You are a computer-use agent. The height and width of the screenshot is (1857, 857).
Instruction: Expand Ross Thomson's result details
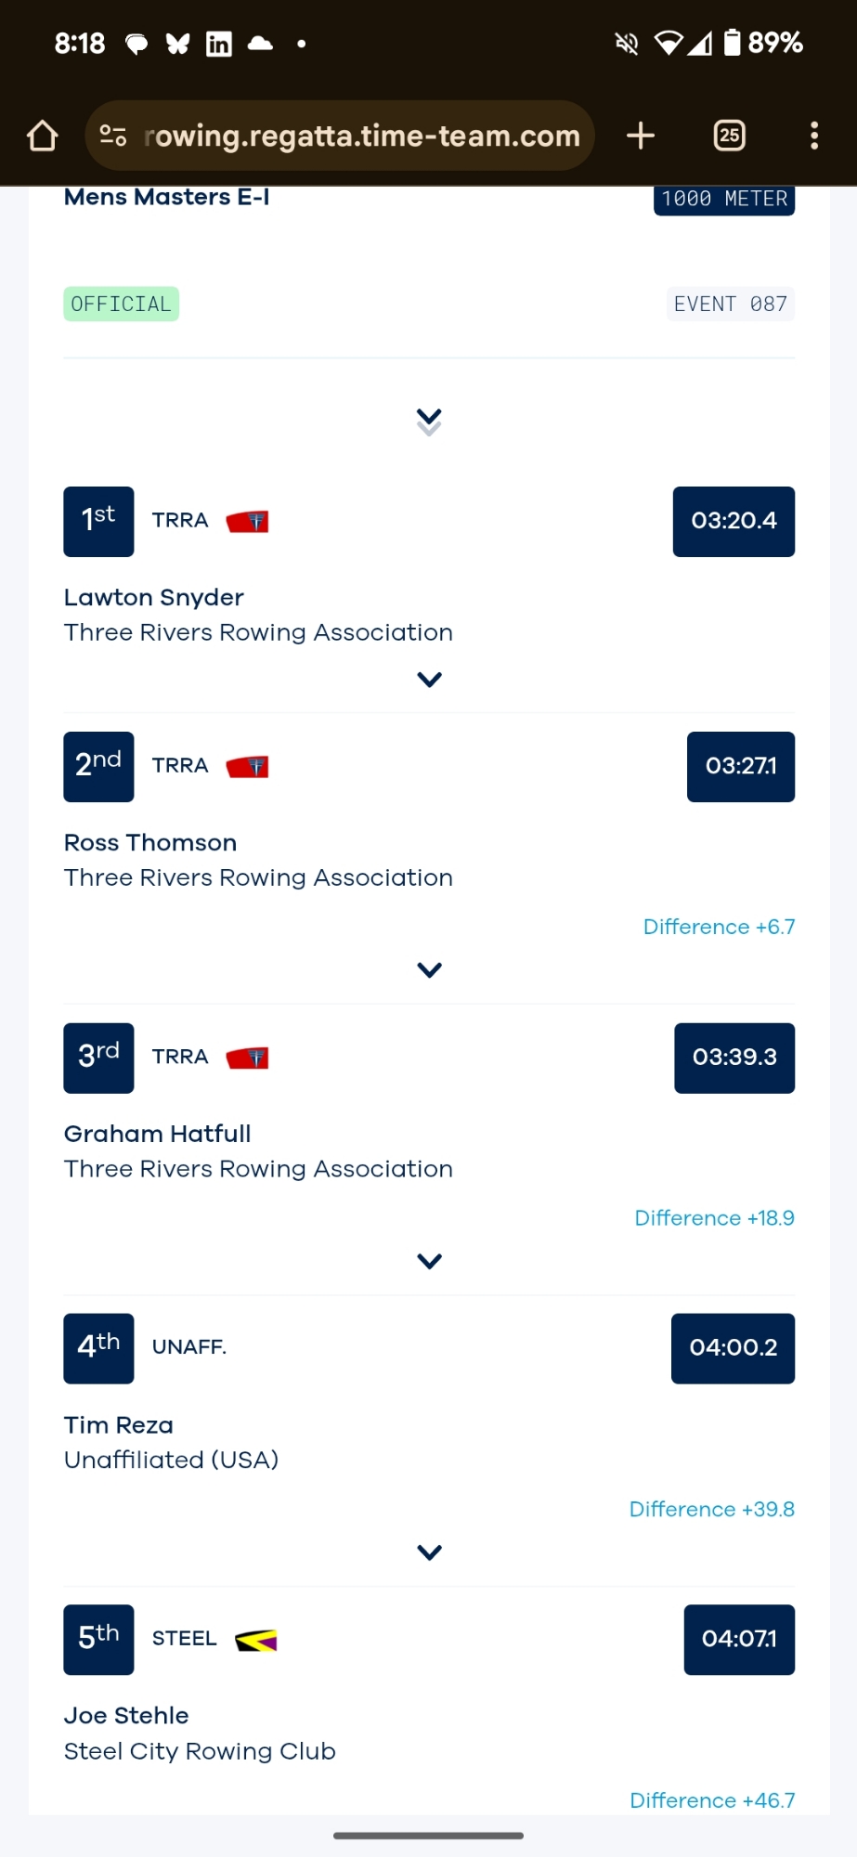(x=429, y=970)
